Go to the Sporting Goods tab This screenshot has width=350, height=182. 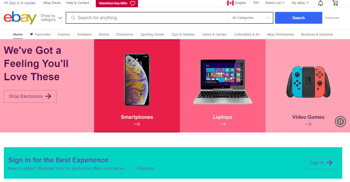point(152,35)
